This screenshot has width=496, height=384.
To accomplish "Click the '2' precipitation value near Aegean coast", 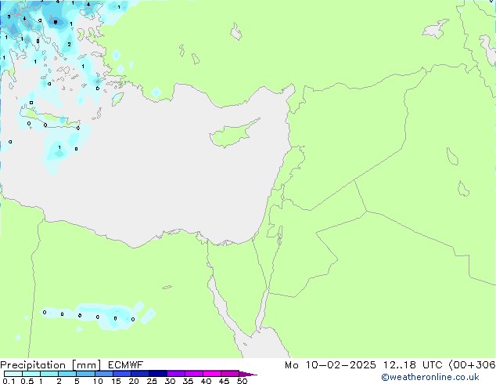I will pos(70,45).
